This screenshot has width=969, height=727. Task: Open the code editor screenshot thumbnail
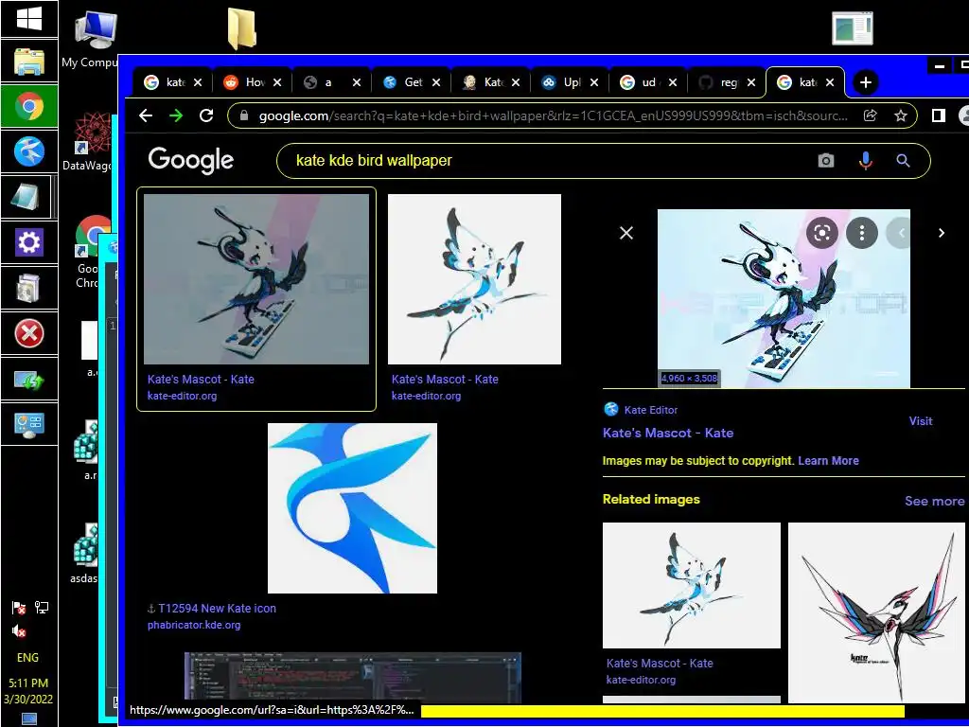pyautogui.click(x=353, y=678)
